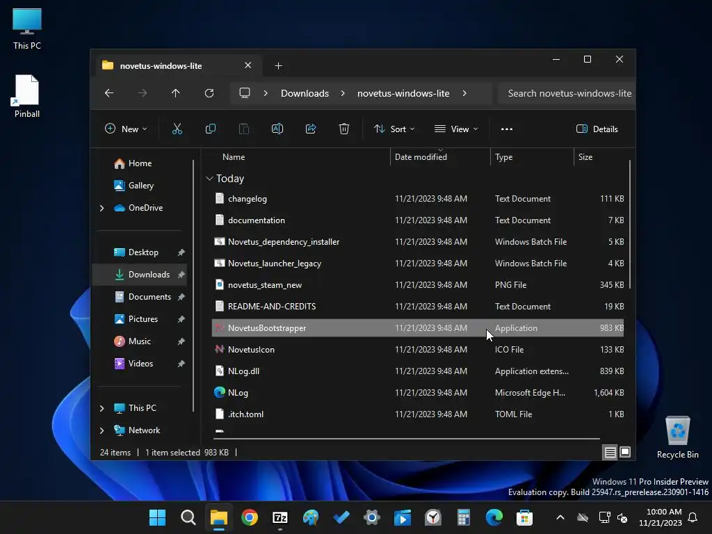Viewport: 712px width, 534px height.
Task: Click the Rename icon in toolbar
Action: coord(277,129)
